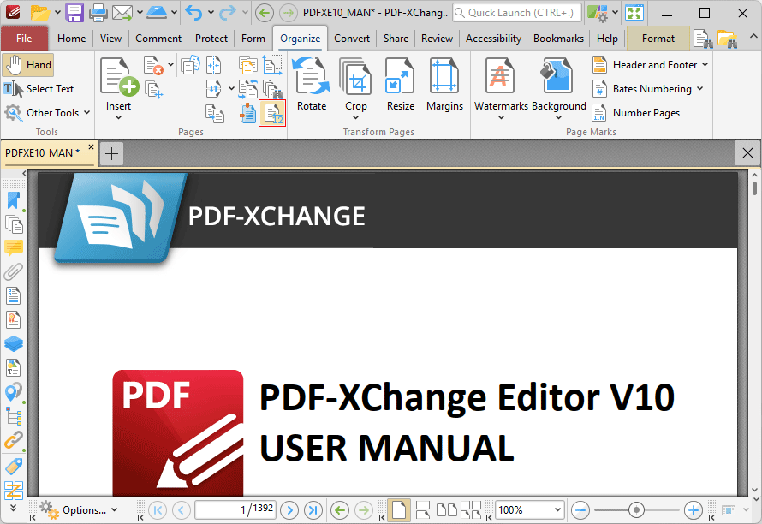The width and height of the screenshot is (762, 524).
Task: Open the File menu
Action: pos(24,39)
